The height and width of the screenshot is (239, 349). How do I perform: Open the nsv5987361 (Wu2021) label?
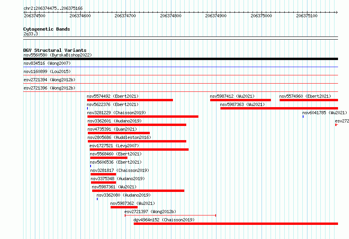(x=114, y=187)
